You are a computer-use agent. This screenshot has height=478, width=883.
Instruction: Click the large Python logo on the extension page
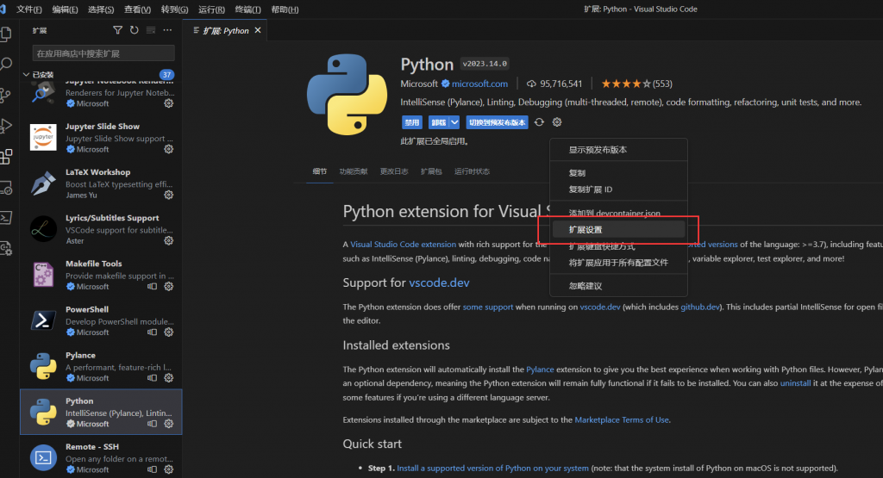[347, 95]
